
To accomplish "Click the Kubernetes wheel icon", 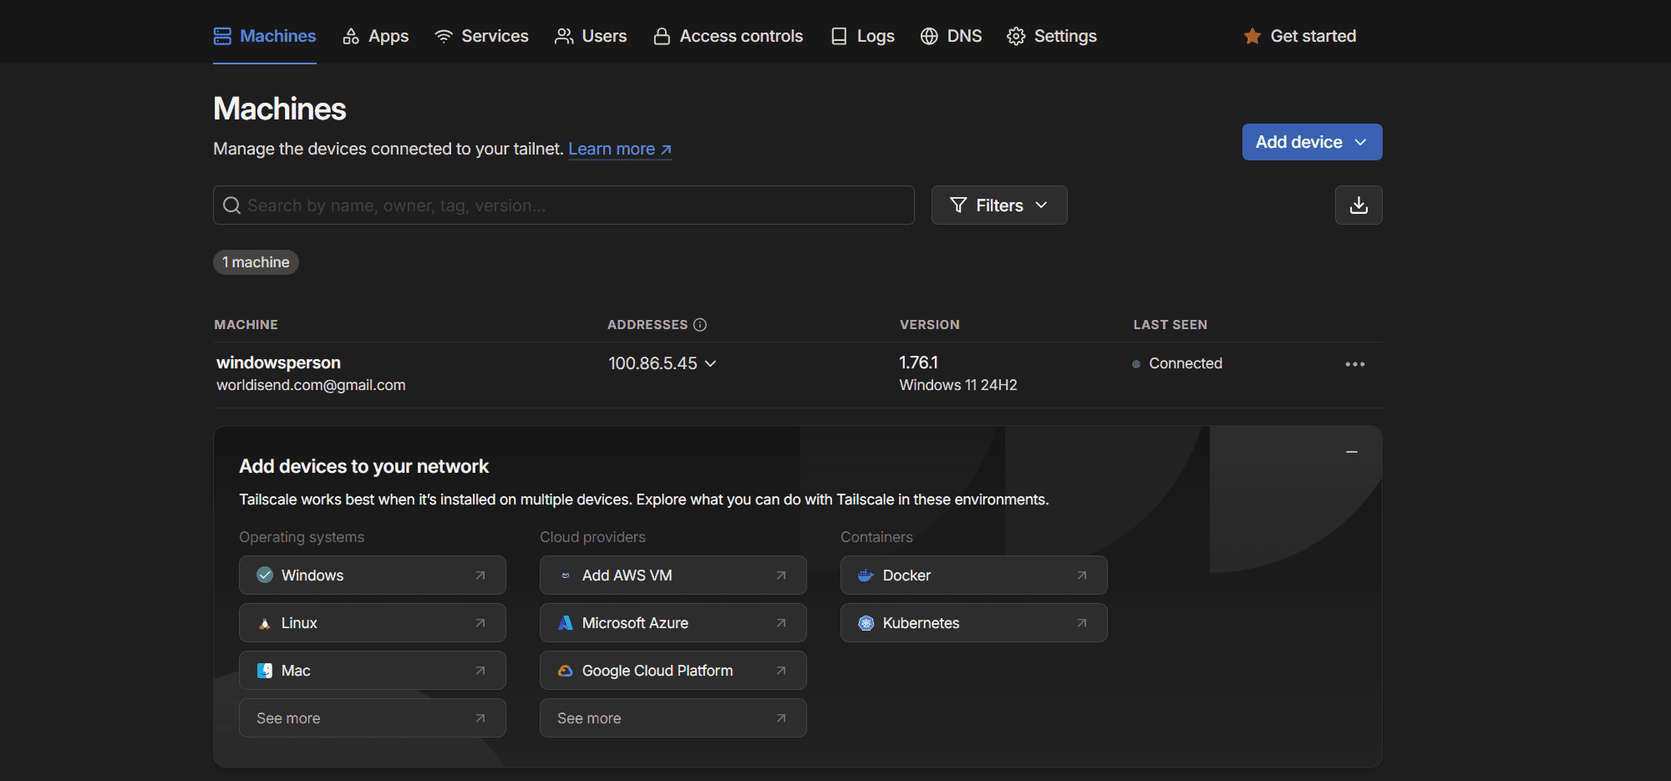I will coord(866,623).
